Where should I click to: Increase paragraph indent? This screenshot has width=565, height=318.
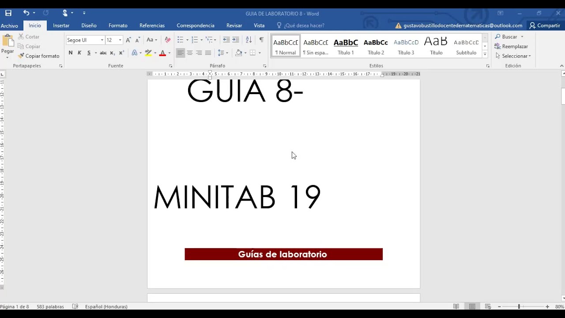236,40
